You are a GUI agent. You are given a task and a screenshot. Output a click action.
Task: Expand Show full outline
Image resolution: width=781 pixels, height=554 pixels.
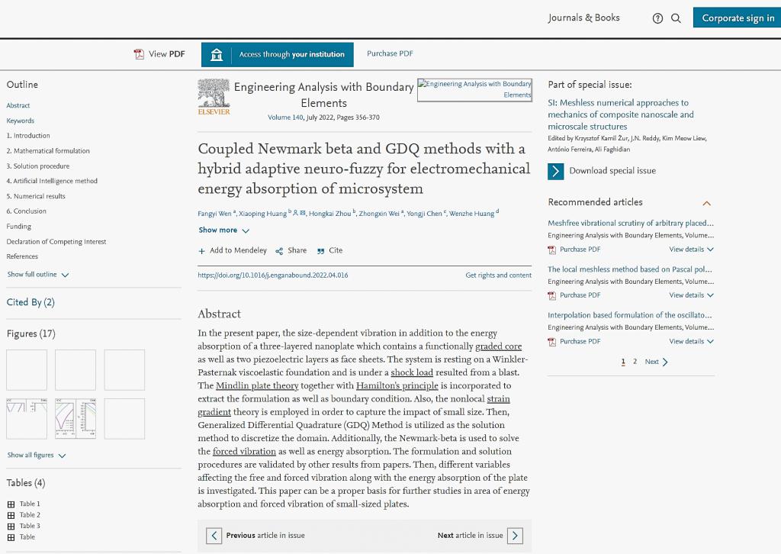pyautogui.click(x=38, y=275)
